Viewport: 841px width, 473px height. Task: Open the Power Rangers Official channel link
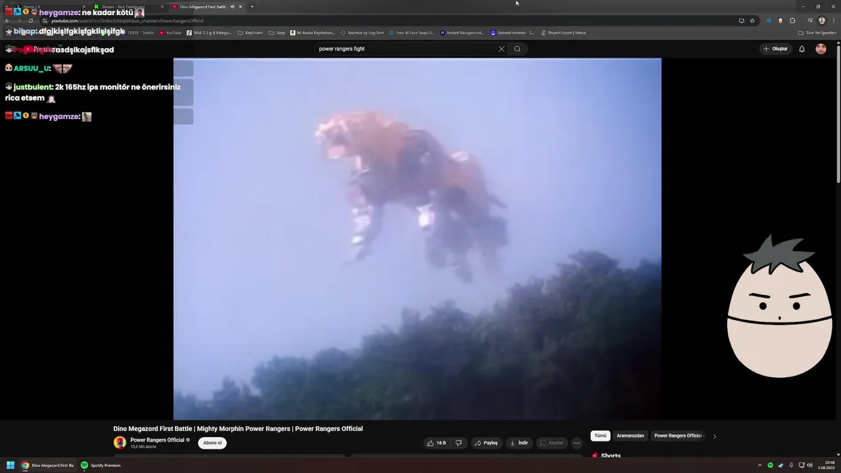tap(157, 440)
